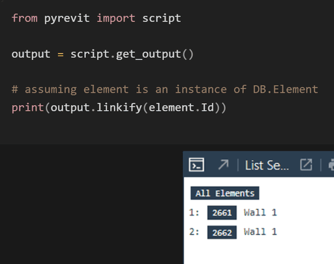Screen dimensions: 334x264
Task: Click the Wall 1 label in row 2
Action: pyautogui.click(x=260, y=231)
